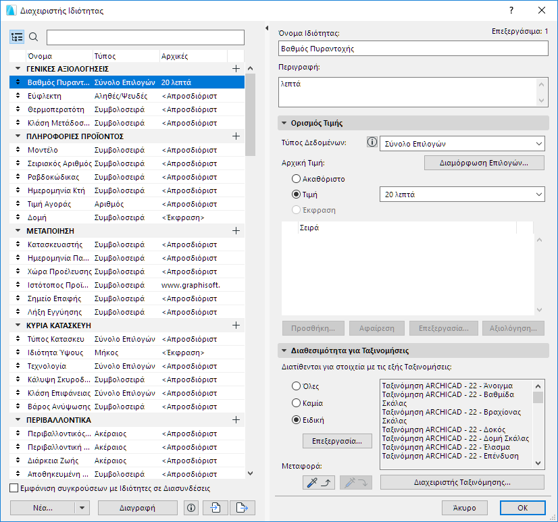The height and width of the screenshot is (522, 558).
Task: Enable Εμφάνιση συγκρούσεων checkbox
Action: tap(15, 488)
